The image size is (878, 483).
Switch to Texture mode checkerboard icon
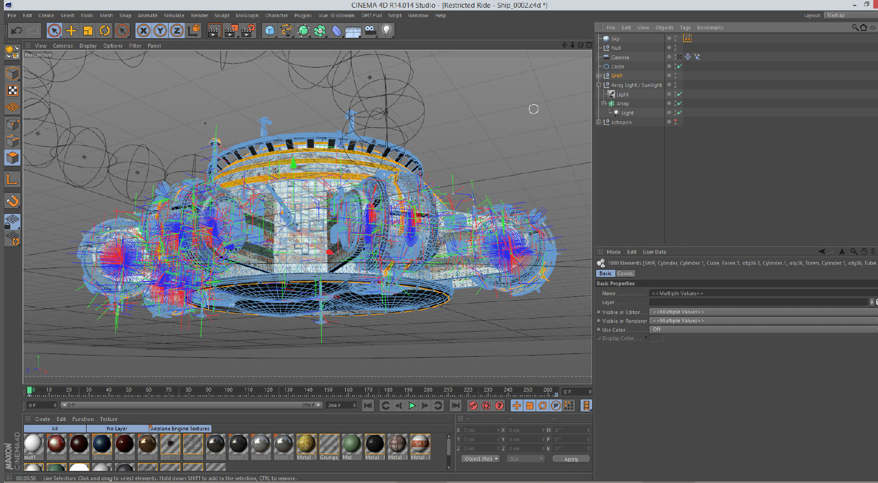tap(12, 90)
